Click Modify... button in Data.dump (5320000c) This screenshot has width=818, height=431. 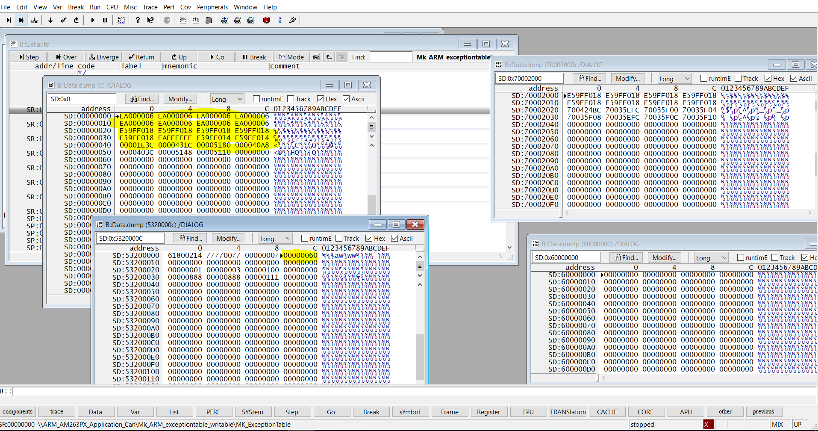pyautogui.click(x=229, y=238)
